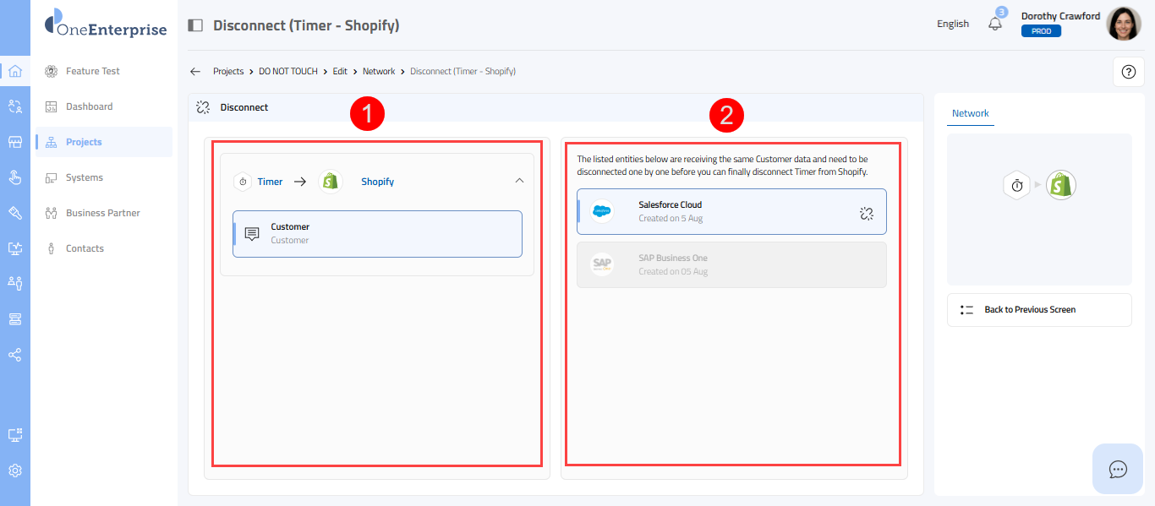Click the share icon in left rail
The width and height of the screenshot is (1155, 506).
[x=14, y=355]
